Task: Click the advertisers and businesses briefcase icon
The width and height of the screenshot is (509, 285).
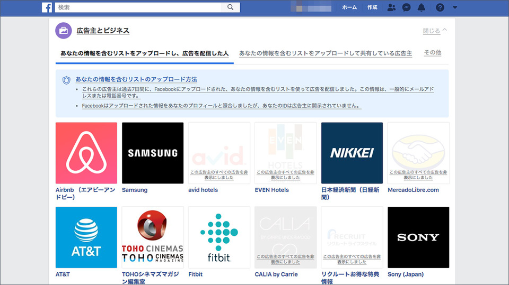Action: tap(64, 31)
